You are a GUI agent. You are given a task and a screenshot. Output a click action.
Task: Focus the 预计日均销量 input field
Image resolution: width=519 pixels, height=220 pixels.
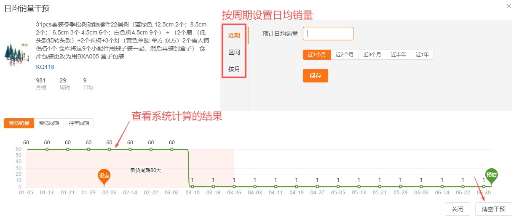(x=328, y=34)
